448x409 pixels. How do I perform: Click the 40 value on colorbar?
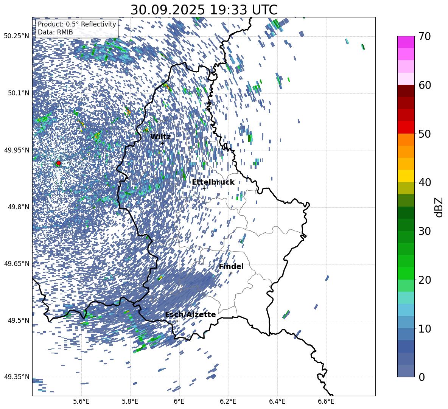click(x=425, y=182)
